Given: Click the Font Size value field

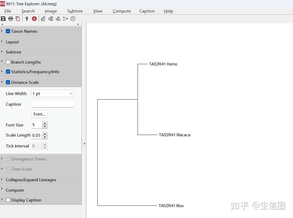Looking at the screenshot, I should 37,125.
